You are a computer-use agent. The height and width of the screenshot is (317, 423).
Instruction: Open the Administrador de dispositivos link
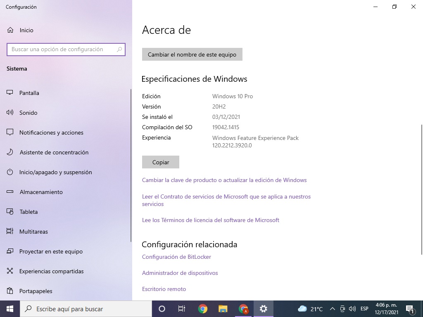coord(180,273)
